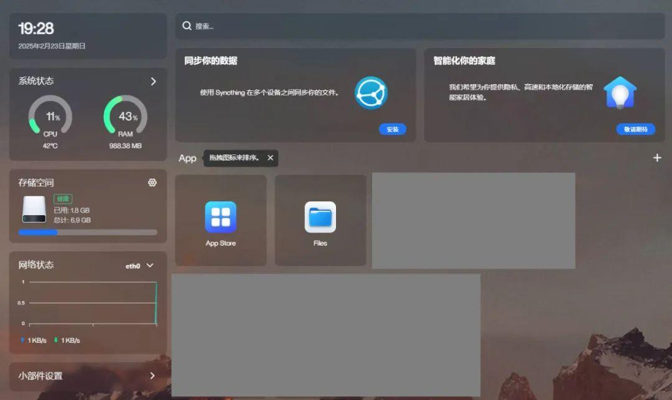Viewport: 672px width, 400px height.
Task: Click the storage usage progress bar
Action: pyautogui.click(x=87, y=232)
